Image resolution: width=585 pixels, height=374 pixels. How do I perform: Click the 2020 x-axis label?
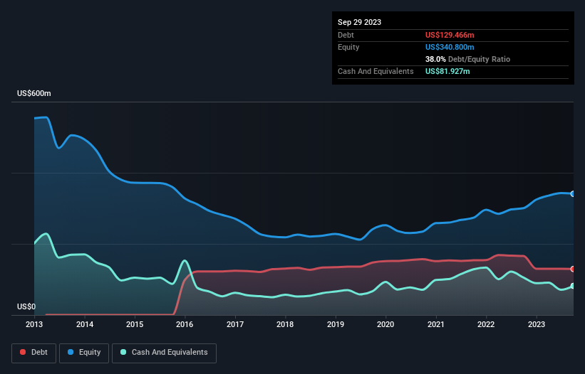tap(385, 324)
